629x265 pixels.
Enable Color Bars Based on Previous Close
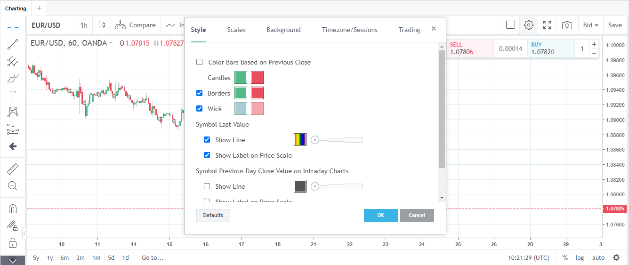[200, 62]
